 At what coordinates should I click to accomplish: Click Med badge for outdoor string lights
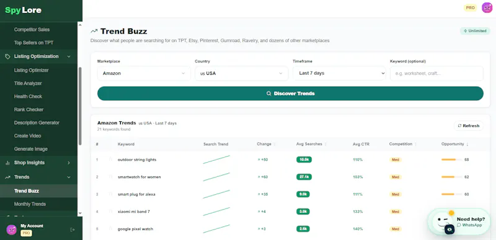(x=396, y=160)
